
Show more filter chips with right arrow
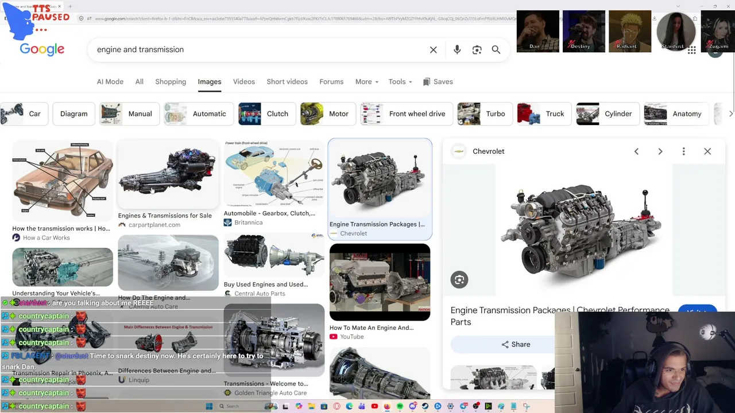tap(730, 114)
